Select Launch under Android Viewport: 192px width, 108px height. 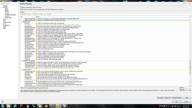point(7,13)
